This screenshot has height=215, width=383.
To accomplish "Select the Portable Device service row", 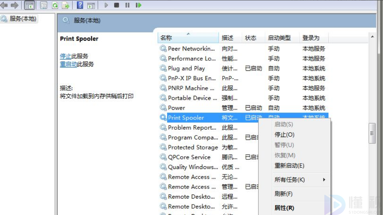I will (243, 98).
